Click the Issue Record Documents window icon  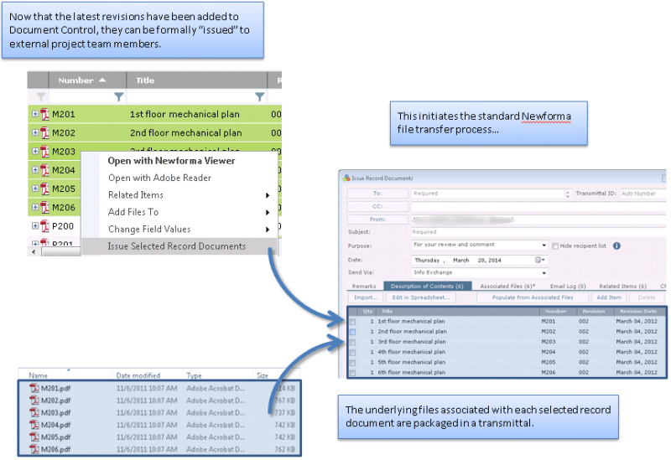click(x=346, y=178)
